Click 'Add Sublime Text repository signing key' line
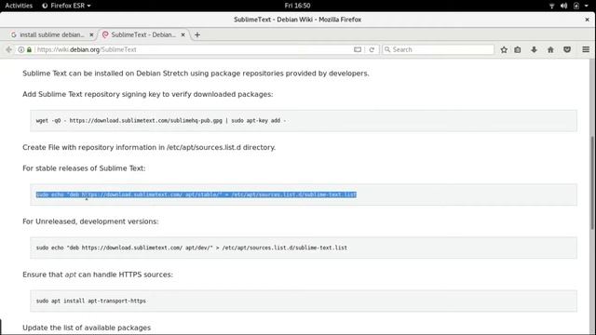This screenshot has width=596, height=335. pos(147,94)
